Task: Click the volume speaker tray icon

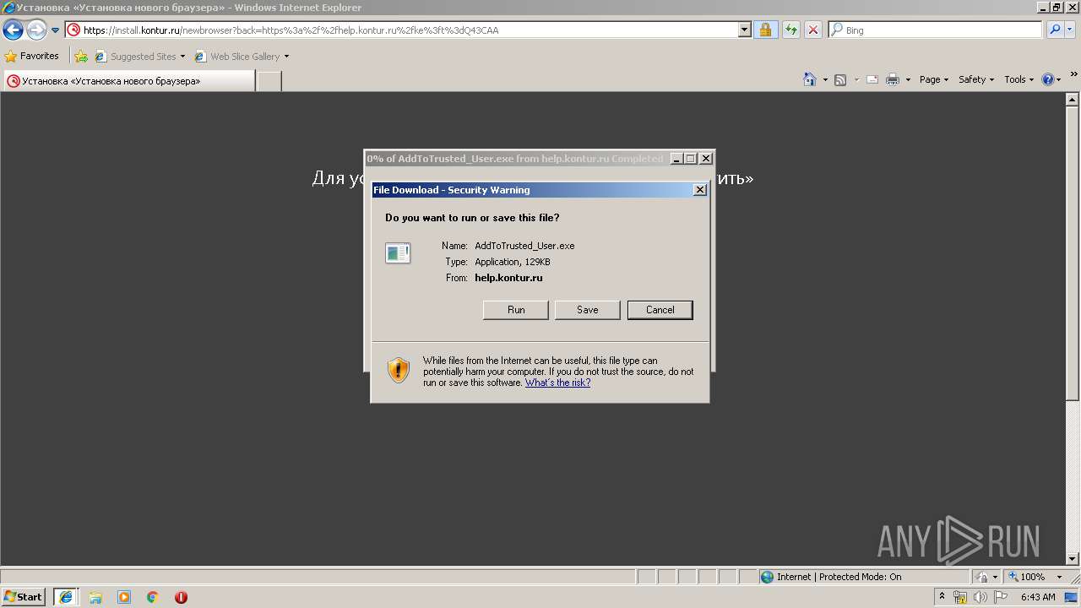Action: tap(981, 597)
